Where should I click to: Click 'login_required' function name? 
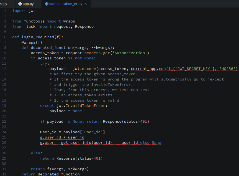click(x=38, y=37)
